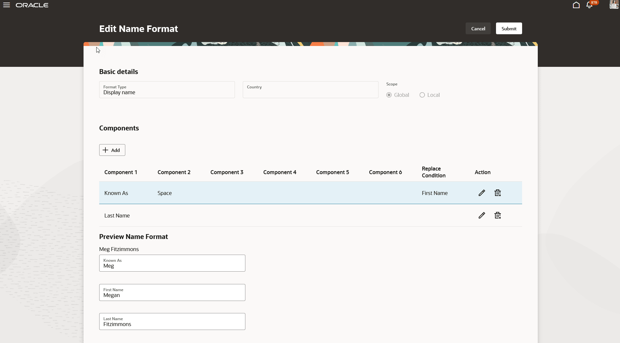Click the Replace Condition column header

pos(434,172)
